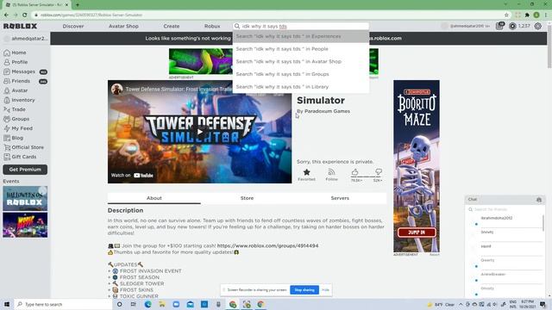This screenshot has height=310, width=552.
Task: Play the Tower Defense Simulator video
Action: pyautogui.click(x=200, y=132)
